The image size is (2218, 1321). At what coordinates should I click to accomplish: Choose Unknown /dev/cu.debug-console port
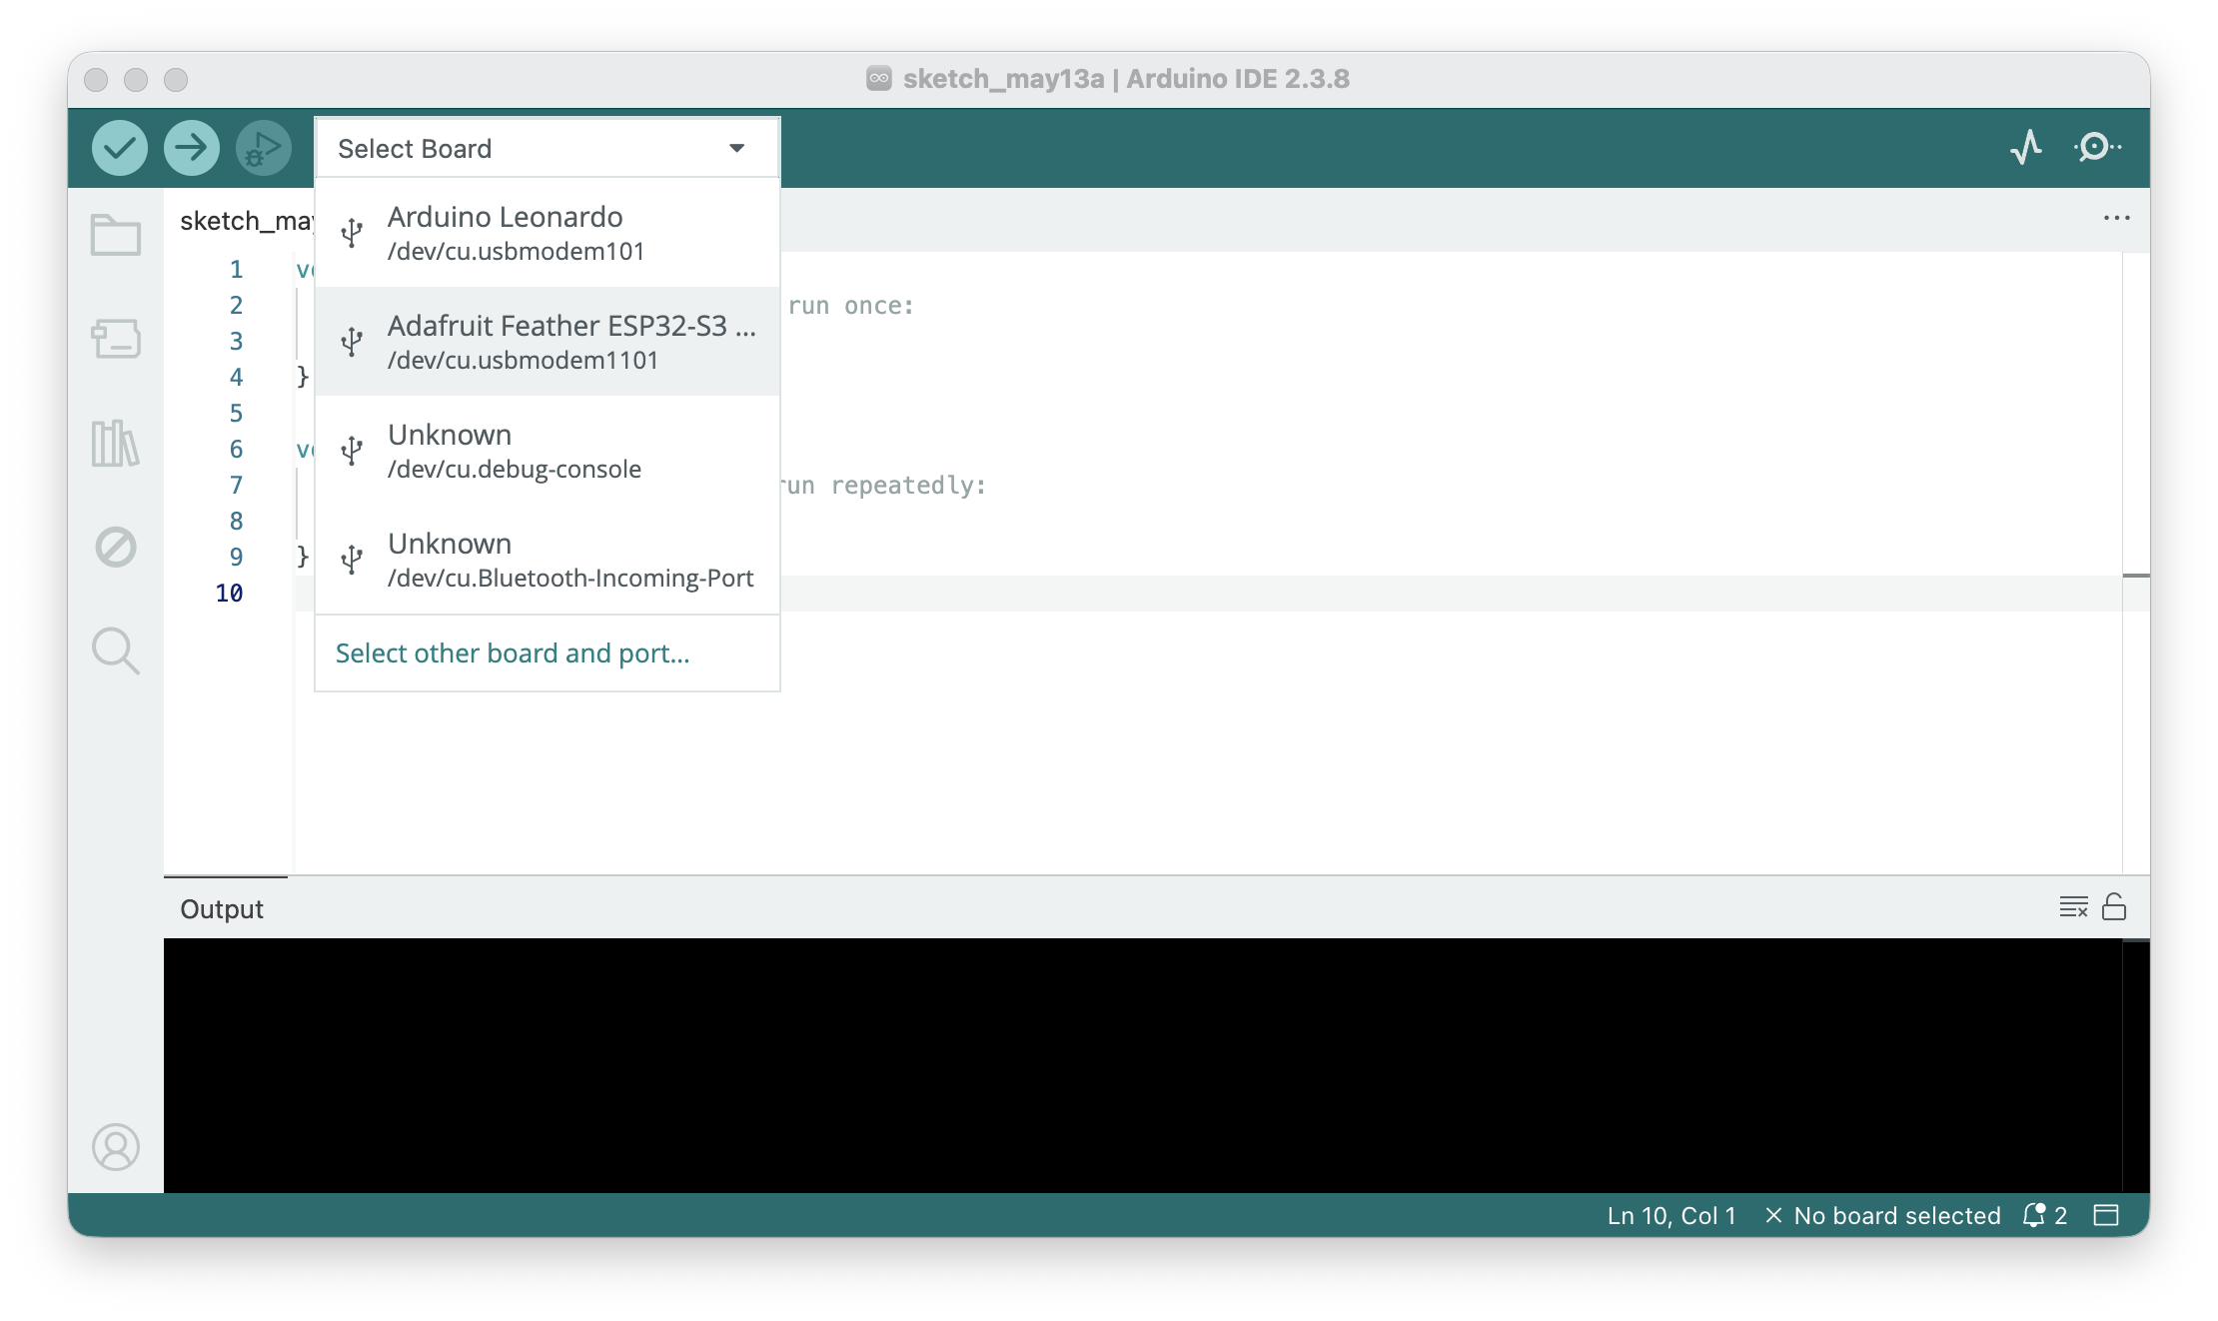(548, 451)
